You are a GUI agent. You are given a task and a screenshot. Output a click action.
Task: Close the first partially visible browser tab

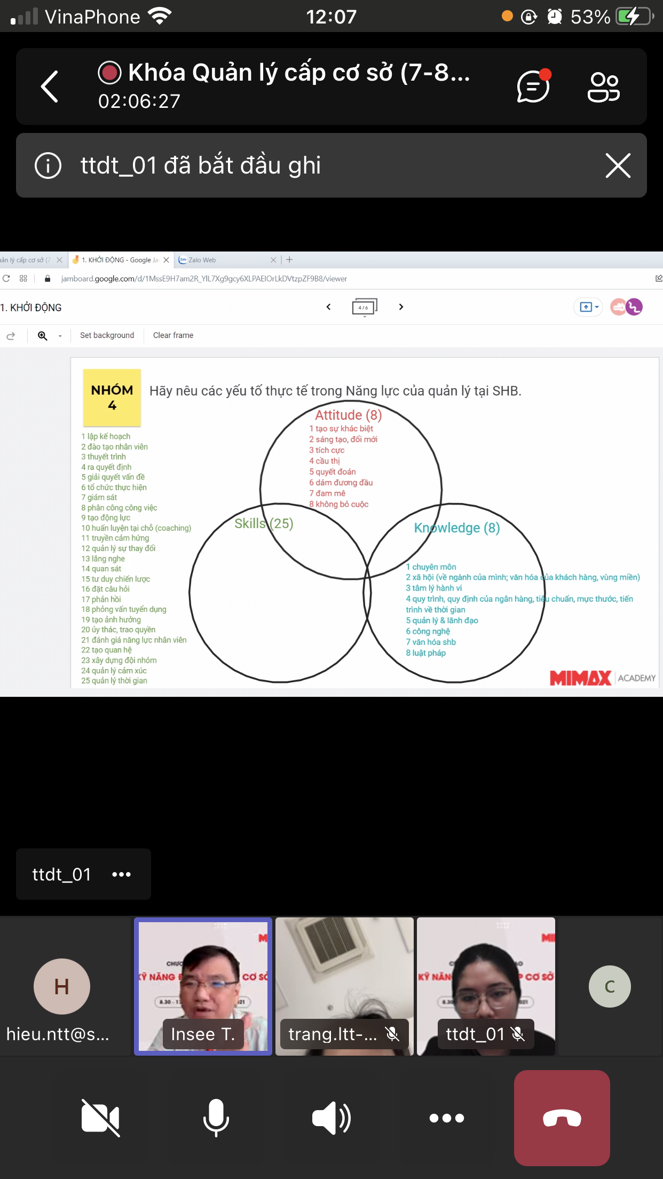coord(59,260)
